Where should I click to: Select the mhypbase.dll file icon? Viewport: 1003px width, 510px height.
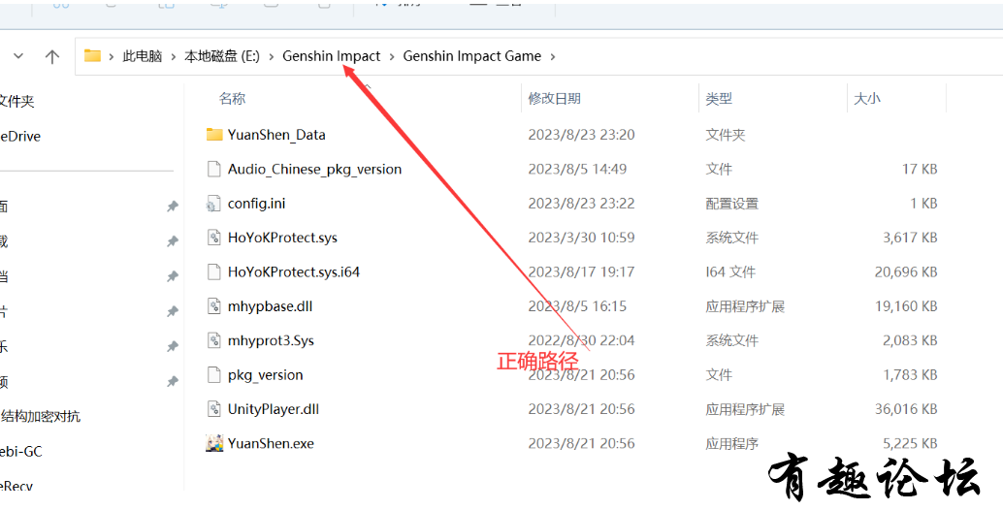(x=213, y=306)
